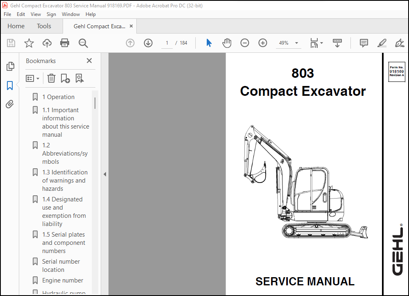Switch to the Tools tab

click(44, 26)
